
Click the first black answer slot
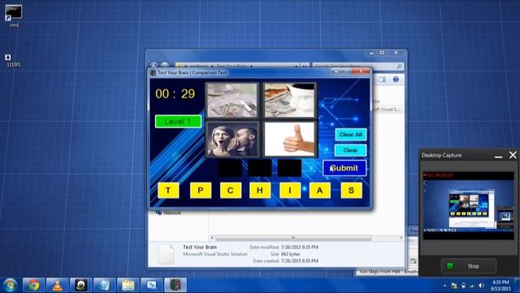coord(230,168)
